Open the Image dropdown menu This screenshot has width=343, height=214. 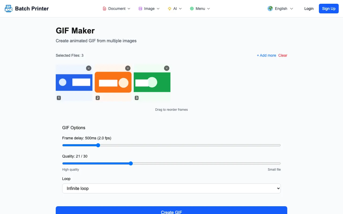tap(149, 9)
